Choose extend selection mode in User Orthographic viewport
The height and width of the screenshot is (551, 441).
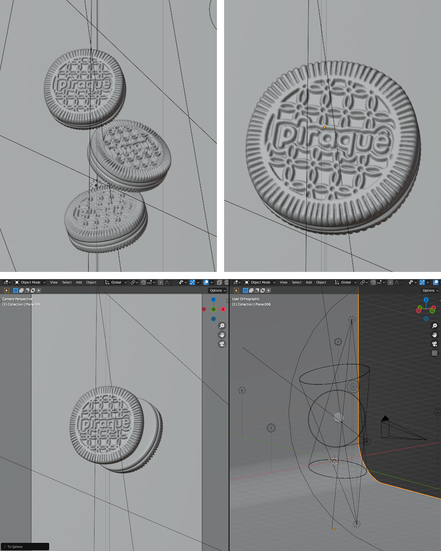(x=251, y=290)
